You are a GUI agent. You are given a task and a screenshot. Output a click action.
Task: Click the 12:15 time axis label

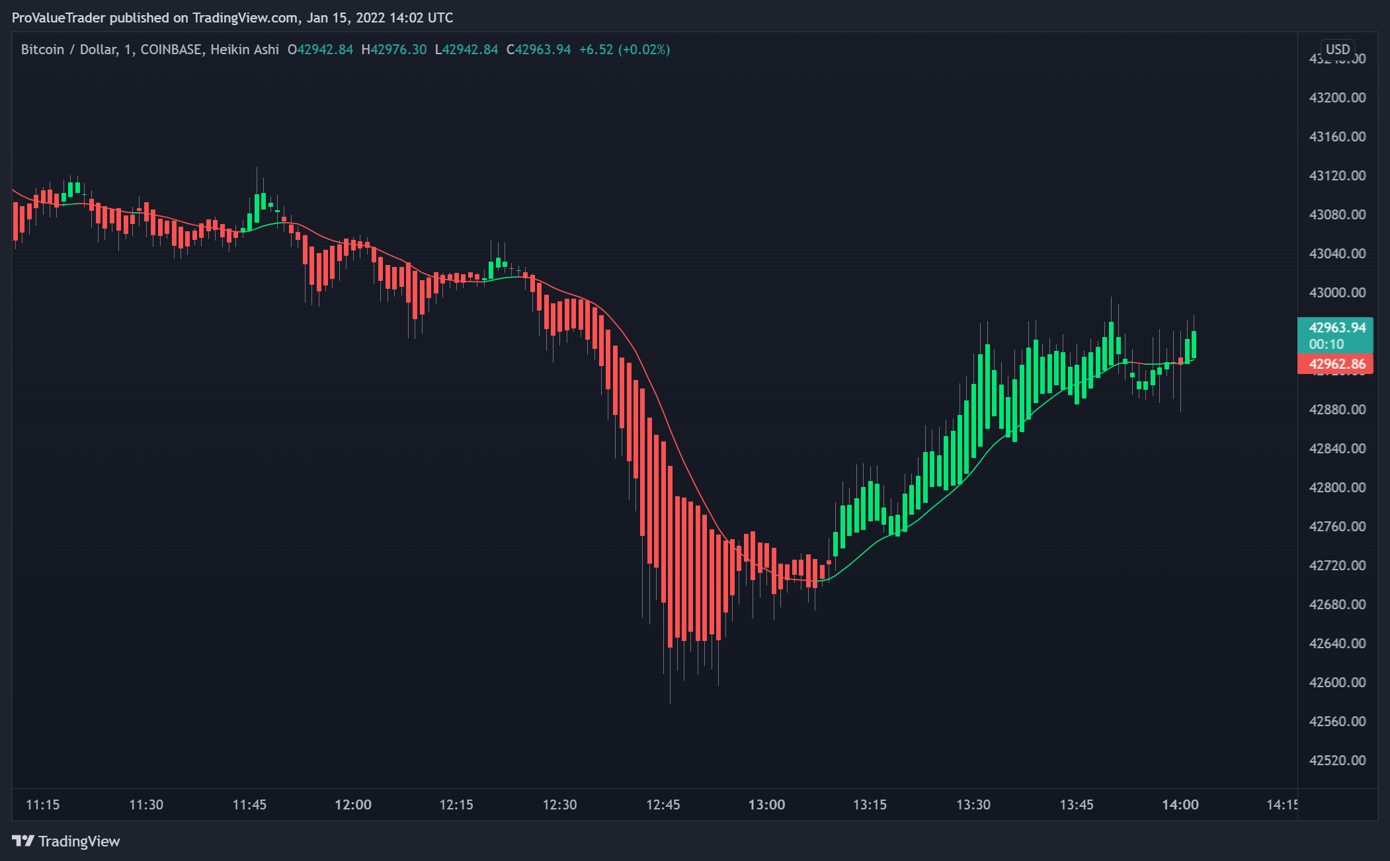456,805
